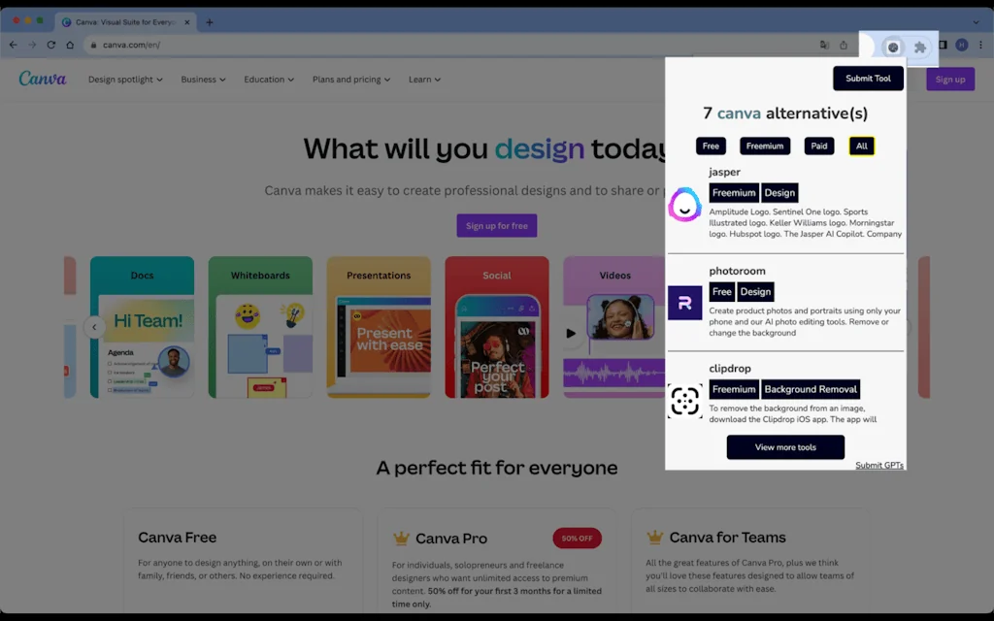Switch filter to Paid tools only
The width and height of the screenshot is (994, 621).
coord(819,146)
